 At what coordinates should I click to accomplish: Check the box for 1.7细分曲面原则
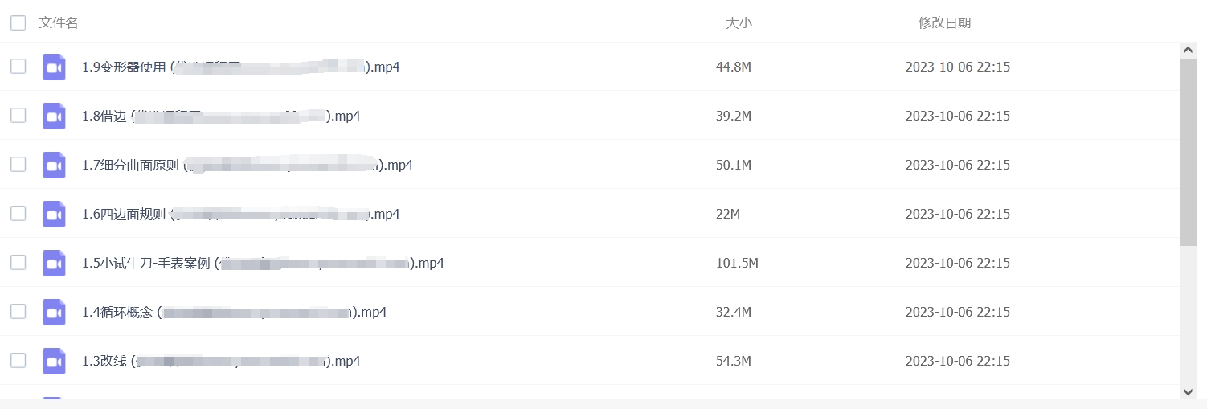click(x=18, y=165)
